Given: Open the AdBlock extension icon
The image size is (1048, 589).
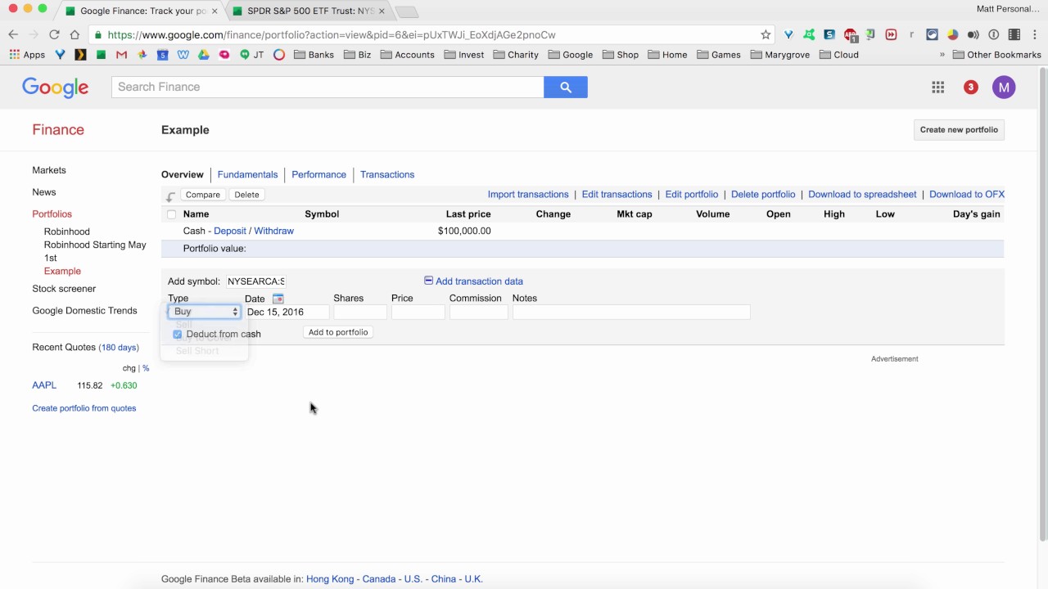Looking at the screenshot, I should [850, 35].
